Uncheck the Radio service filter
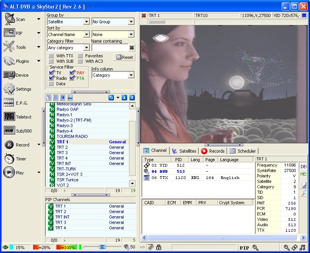The image size is (310, 253). point(52,78)
